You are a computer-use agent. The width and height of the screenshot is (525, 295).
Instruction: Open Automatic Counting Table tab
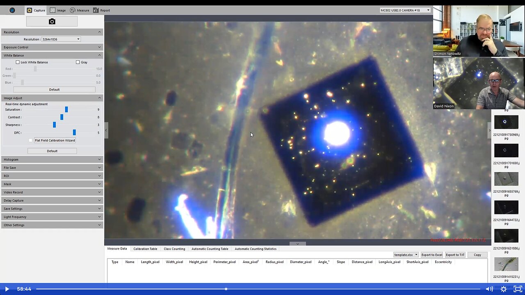point(210,249)
